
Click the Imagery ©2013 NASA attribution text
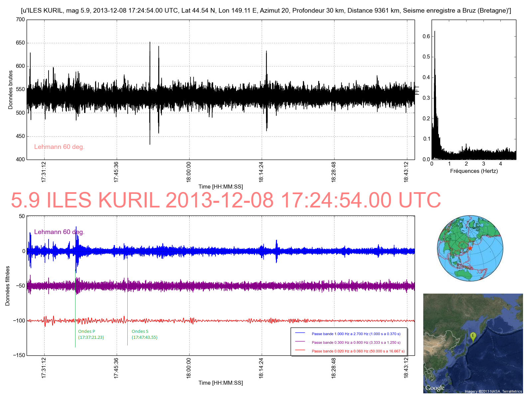493,391
